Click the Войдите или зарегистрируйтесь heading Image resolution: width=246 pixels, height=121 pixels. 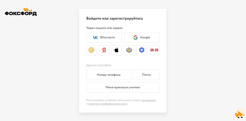coord(115,18)
